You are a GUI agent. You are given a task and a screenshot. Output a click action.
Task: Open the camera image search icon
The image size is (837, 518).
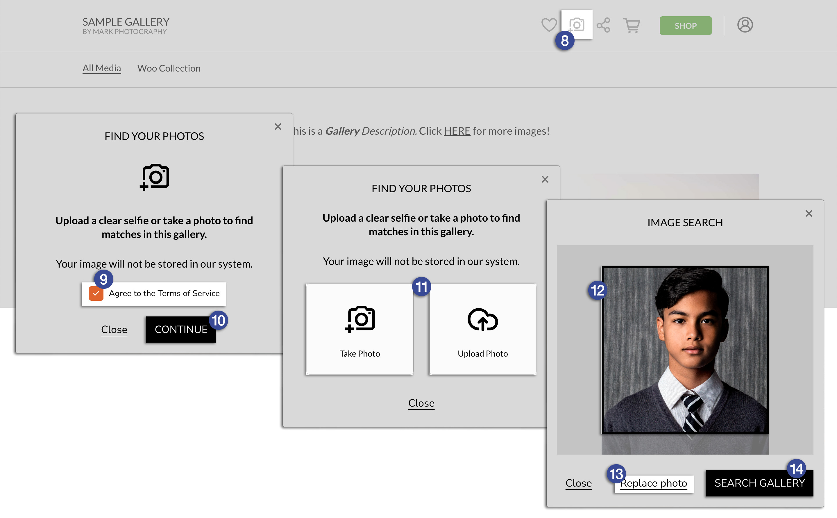(x=577, y=25)
